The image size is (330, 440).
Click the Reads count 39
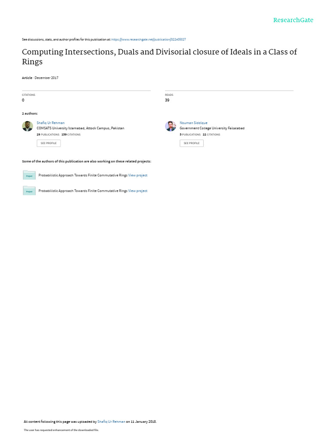167,100
